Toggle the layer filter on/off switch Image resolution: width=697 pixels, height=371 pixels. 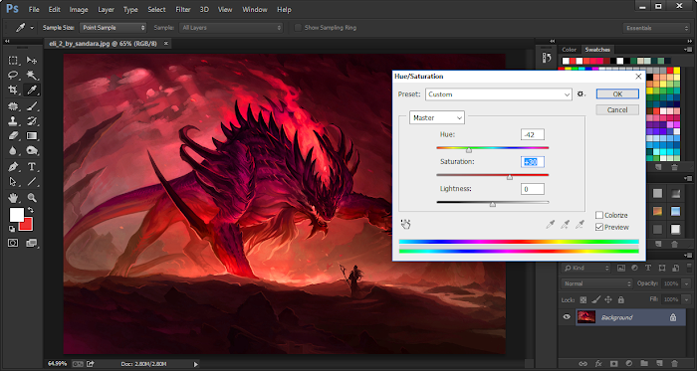689,268
